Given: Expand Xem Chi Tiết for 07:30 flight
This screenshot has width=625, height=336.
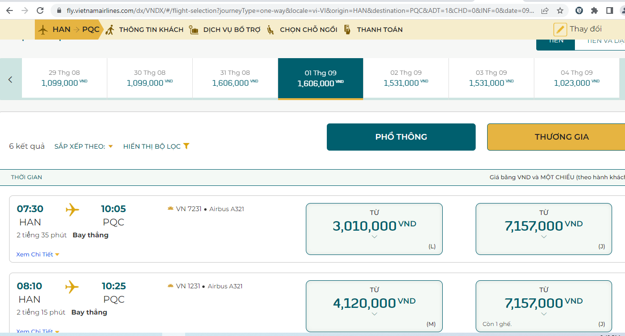Looking at the screenshot, I should click(38, 255).
